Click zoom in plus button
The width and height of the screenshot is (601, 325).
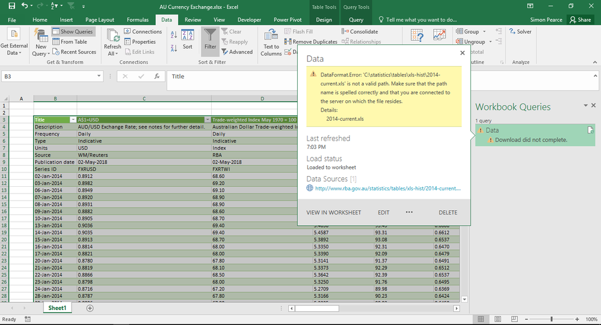click(577, 319)
